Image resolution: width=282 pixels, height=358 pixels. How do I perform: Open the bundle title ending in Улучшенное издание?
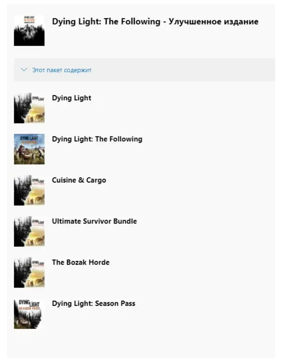[155, 22]
